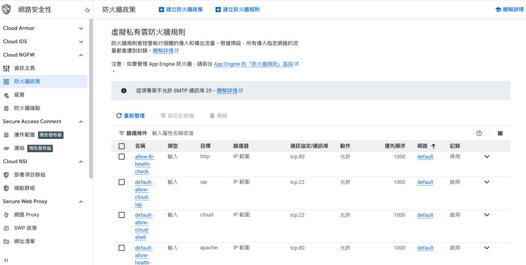Screen dimensions: 526x265
Task: Click the pin star icon beside 網路安全性
Action: 87,10
